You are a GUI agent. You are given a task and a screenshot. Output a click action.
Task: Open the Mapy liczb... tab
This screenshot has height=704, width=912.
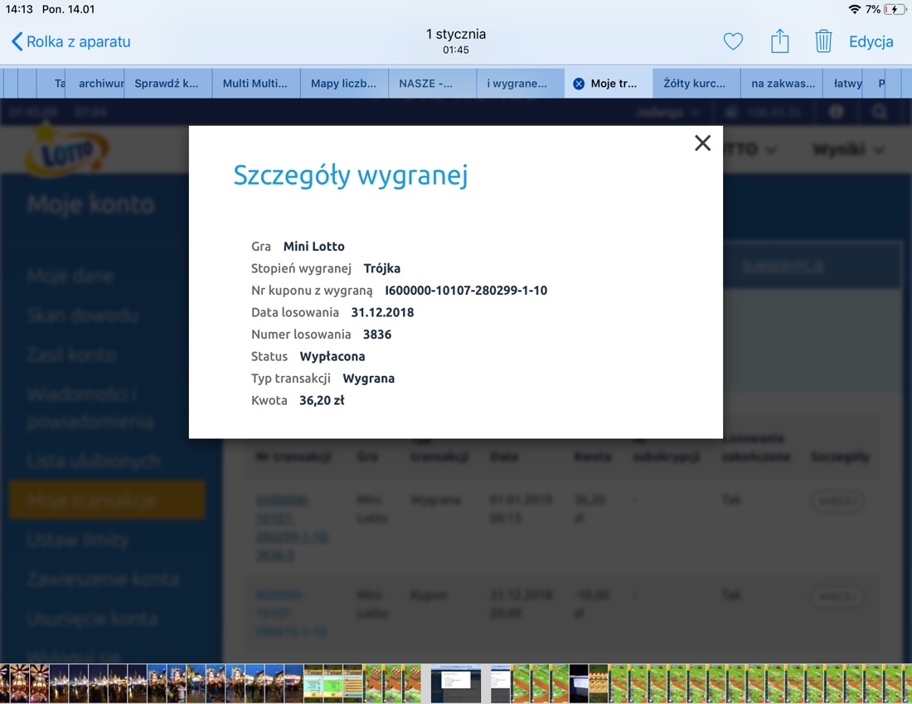pyautogui.click(x=343, y=84)
